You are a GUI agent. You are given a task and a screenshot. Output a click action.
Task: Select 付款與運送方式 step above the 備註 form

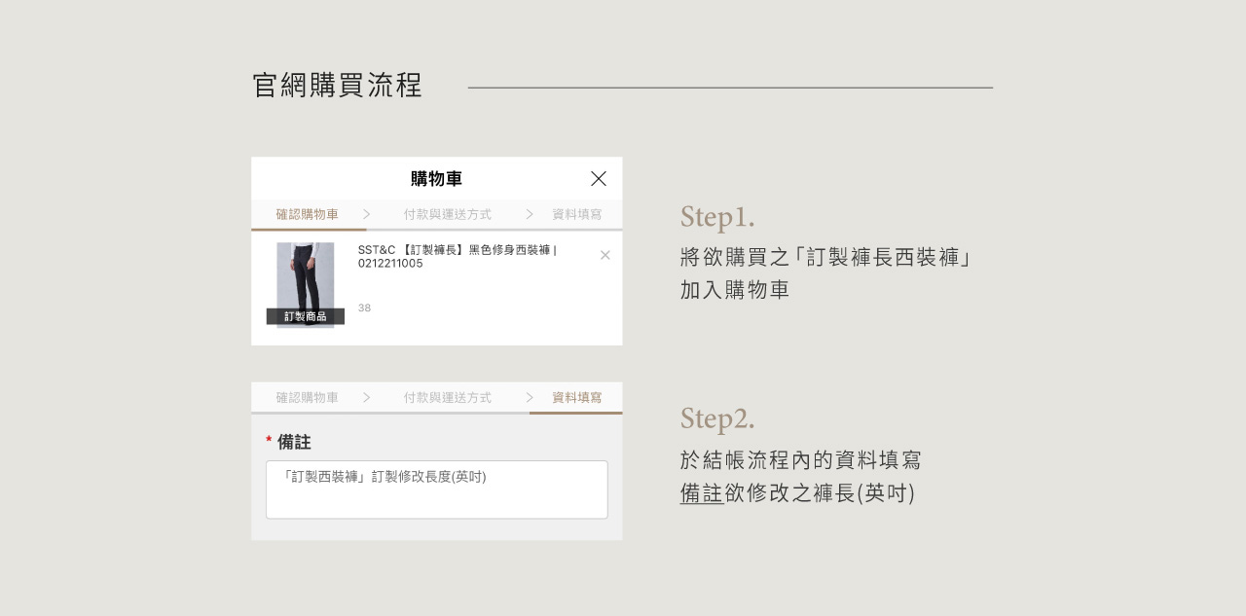click(x=447, y=398)
